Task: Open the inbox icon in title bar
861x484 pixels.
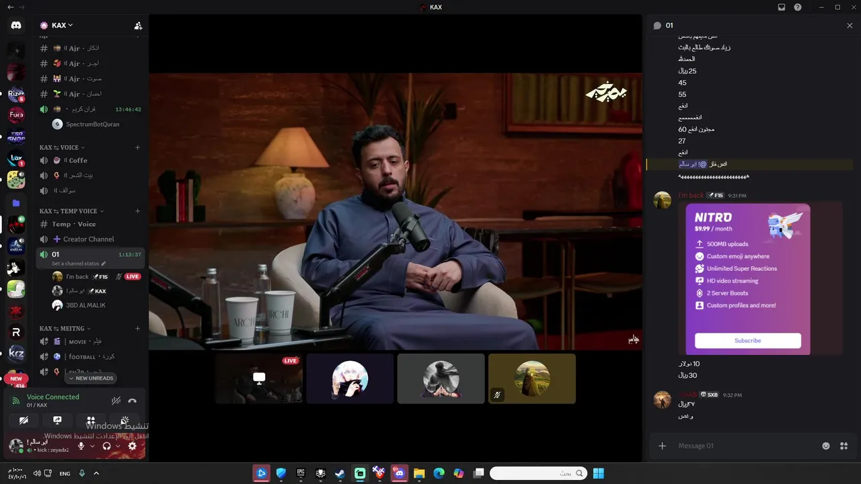Action: (782, 7)
